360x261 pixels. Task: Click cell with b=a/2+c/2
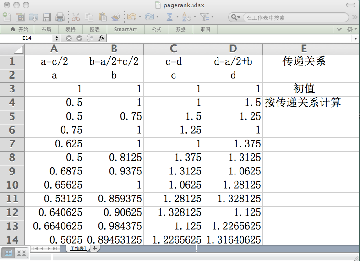[x=114, y=62]
